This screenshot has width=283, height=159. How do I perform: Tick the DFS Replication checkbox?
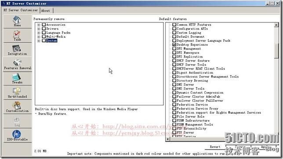pos(174,57)
